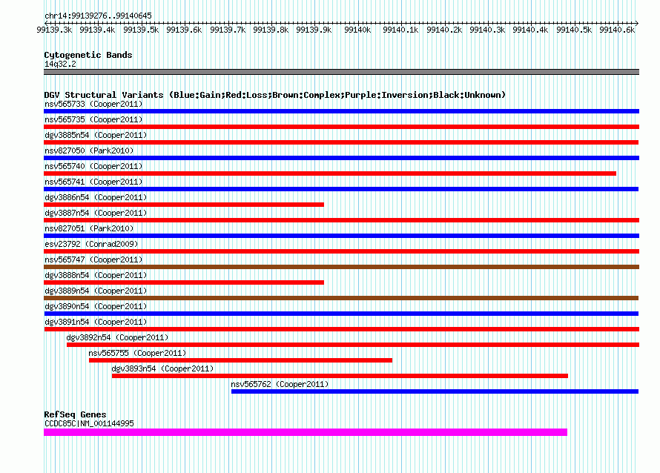Image resolution: width=660 pixels, height=473 pixels.
Task: Open variant dgv3886n54 (Cooper2011) label
Action: [96, 197]
